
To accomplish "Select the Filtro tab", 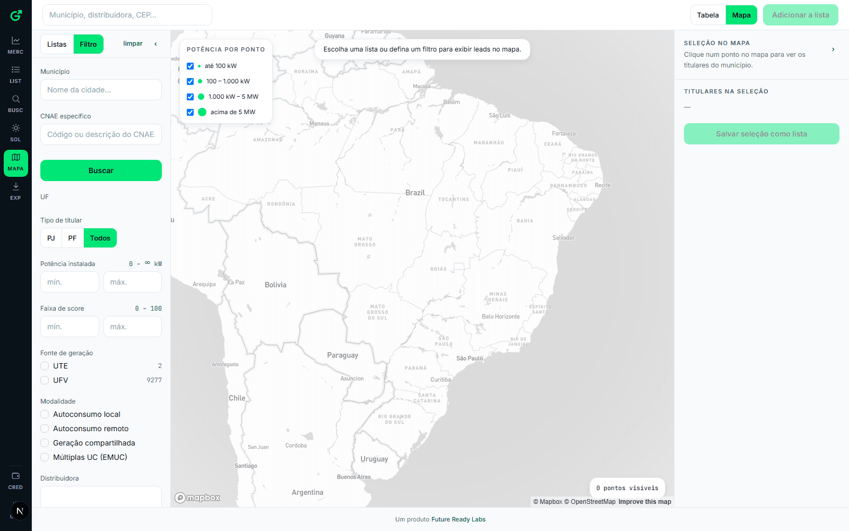I will [88, 44].
